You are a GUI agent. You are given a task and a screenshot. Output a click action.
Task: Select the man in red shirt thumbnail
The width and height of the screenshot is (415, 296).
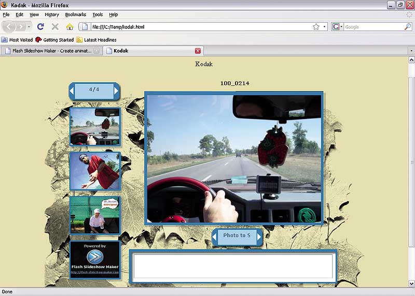95,171
